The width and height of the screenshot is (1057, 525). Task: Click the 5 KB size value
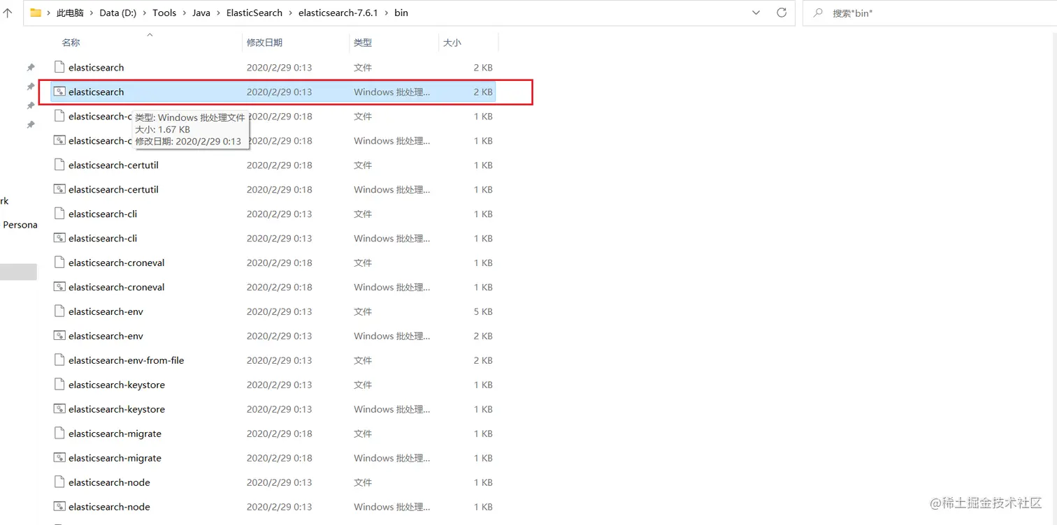coord(483,311)
